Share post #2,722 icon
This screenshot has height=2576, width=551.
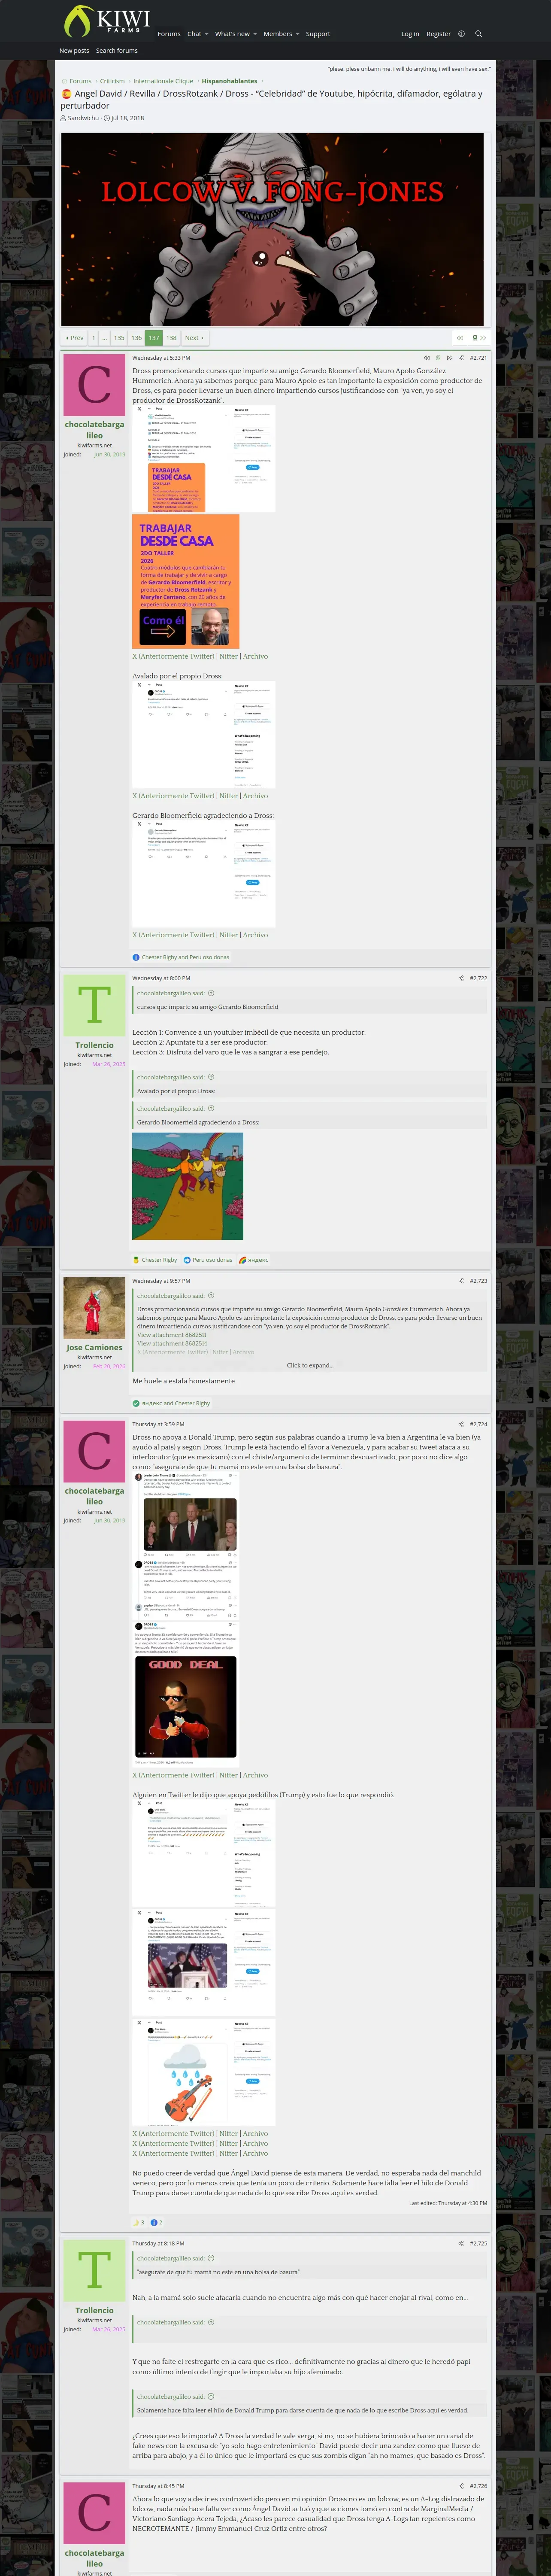(x=461, y=978)
